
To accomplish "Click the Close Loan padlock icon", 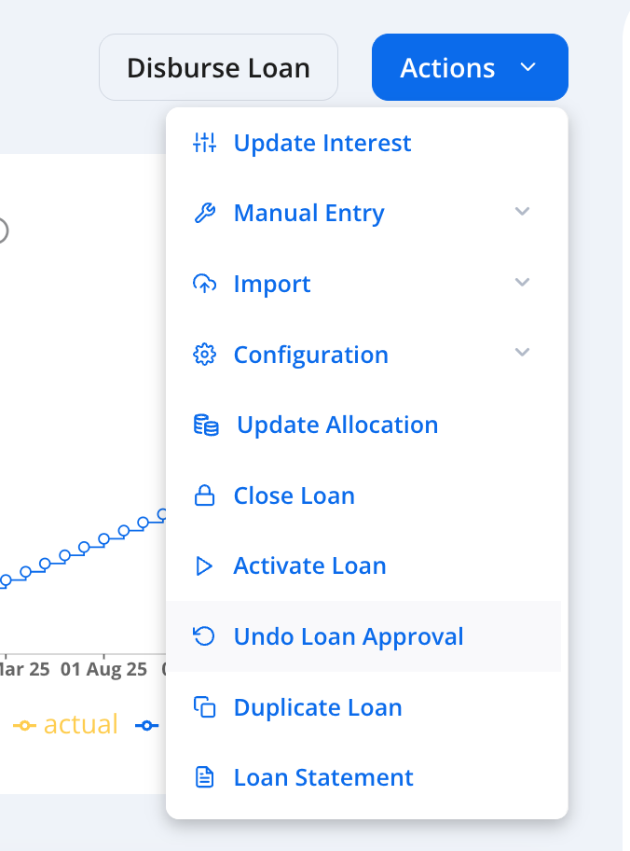I will [x=204, y=495].
